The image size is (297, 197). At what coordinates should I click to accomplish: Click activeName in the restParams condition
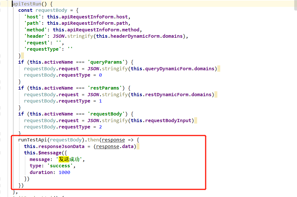click(59, 88)
